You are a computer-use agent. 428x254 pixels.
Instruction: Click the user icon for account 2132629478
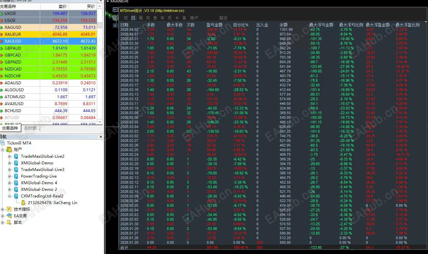coord(23,202)
